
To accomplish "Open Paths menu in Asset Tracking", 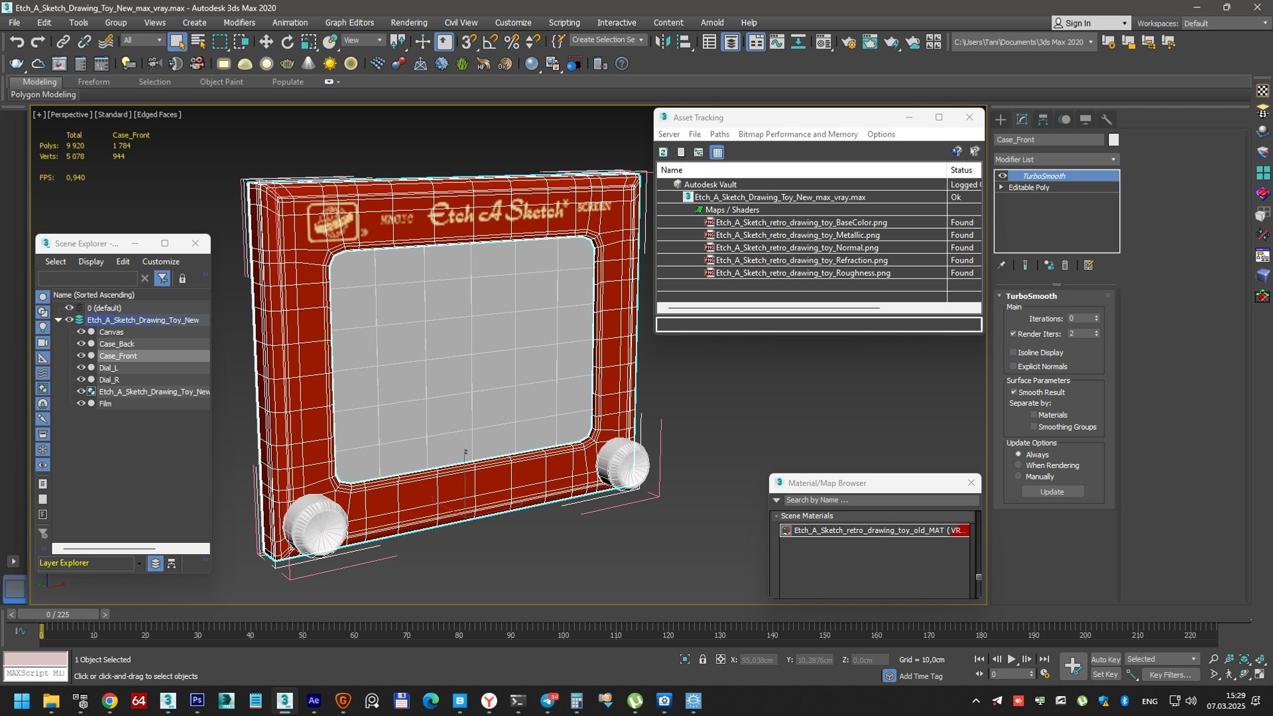I will click(719, 134).
